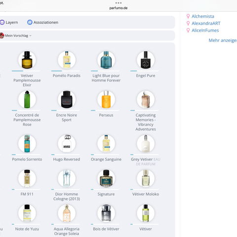
Task: Open Alchemista user profile link
Action: tap(203, 16)
